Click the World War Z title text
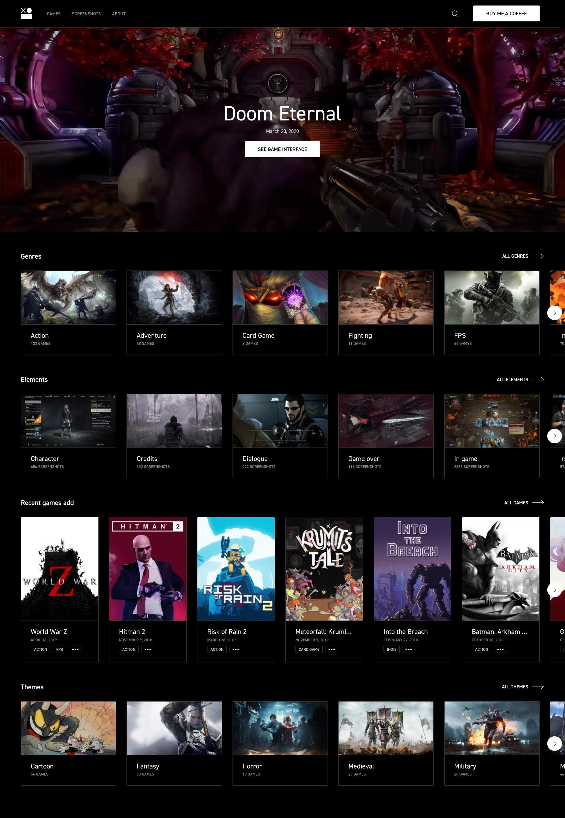Viewport: 565px width, 818px height. [x=49, y=632]
